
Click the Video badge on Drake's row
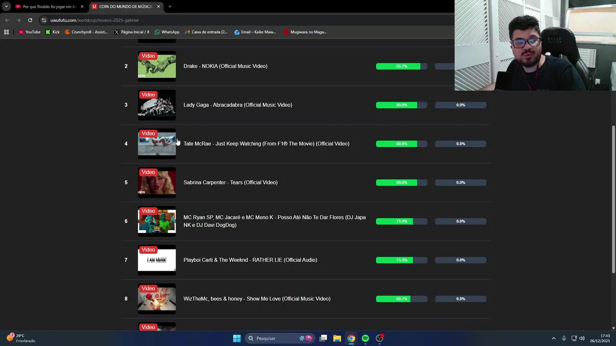(148, 56)
